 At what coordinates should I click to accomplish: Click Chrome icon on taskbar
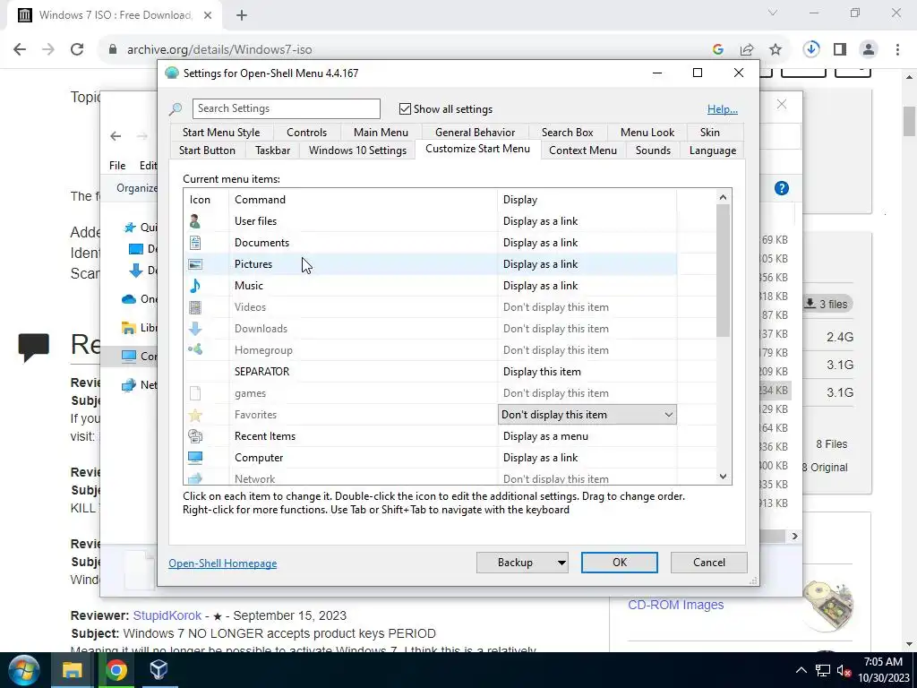click(116, 670)
